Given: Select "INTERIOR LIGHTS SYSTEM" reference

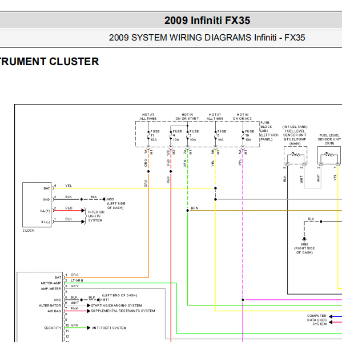Looking at the screenshot, I should (x=96, y=216).
